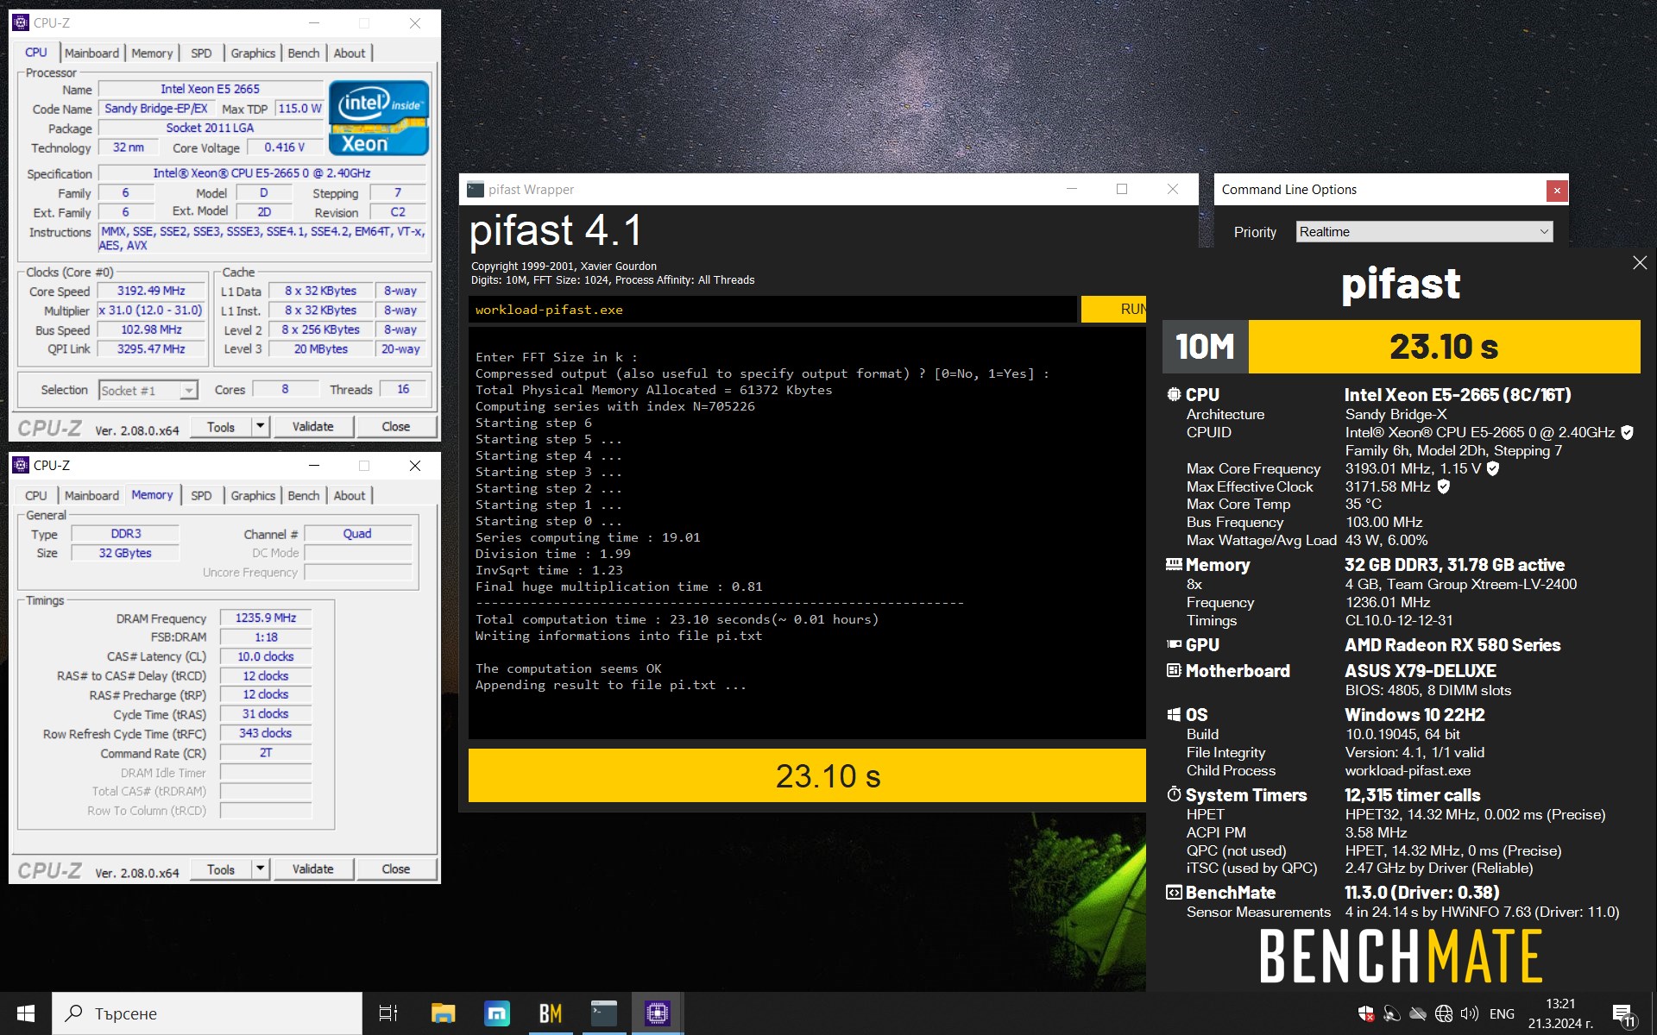Viewport: 1657px width, 1035px height.
Task: Click OS Windows icon in BenchMate results
Action: pos(1174,714)
